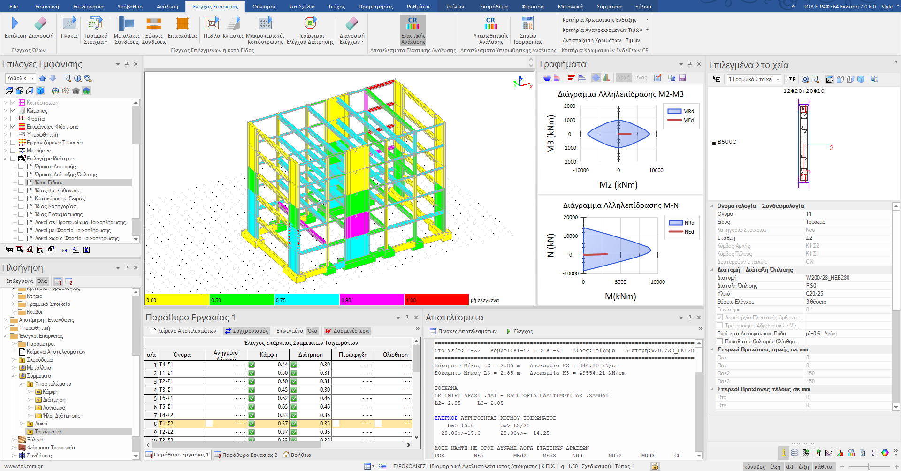Switch to Παράθυρο Εργασίας 2 tab
This screenshot has width=901, height=471.
tap(246, 455)
